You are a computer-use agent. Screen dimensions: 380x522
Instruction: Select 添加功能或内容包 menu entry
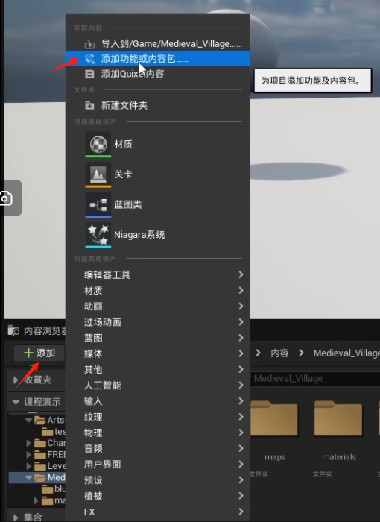point(158,59)
